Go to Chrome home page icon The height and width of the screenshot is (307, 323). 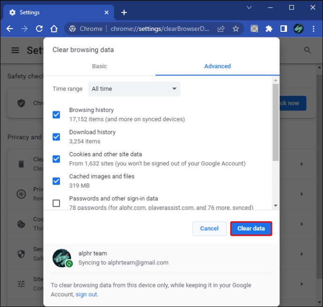click(54, 29)
